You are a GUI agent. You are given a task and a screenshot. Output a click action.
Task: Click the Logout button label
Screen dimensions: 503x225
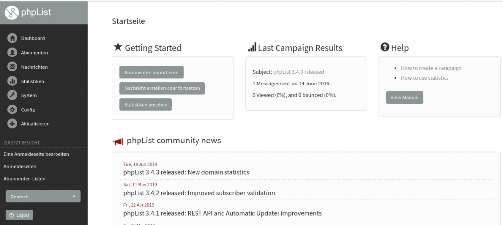pos(23,215)
